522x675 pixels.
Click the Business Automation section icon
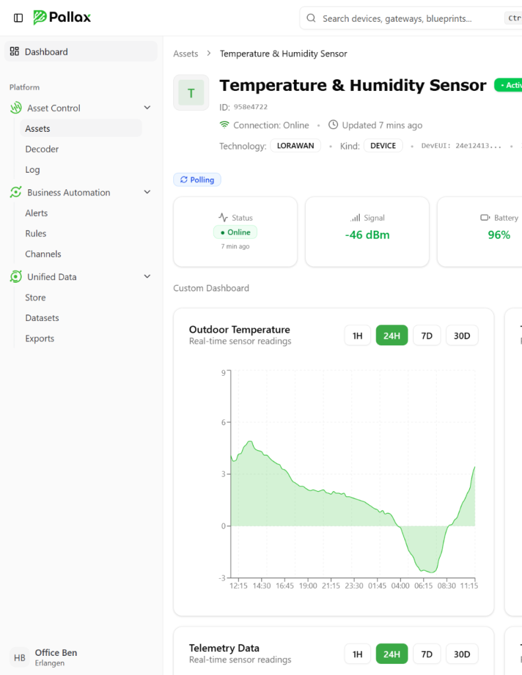point(16,192)
